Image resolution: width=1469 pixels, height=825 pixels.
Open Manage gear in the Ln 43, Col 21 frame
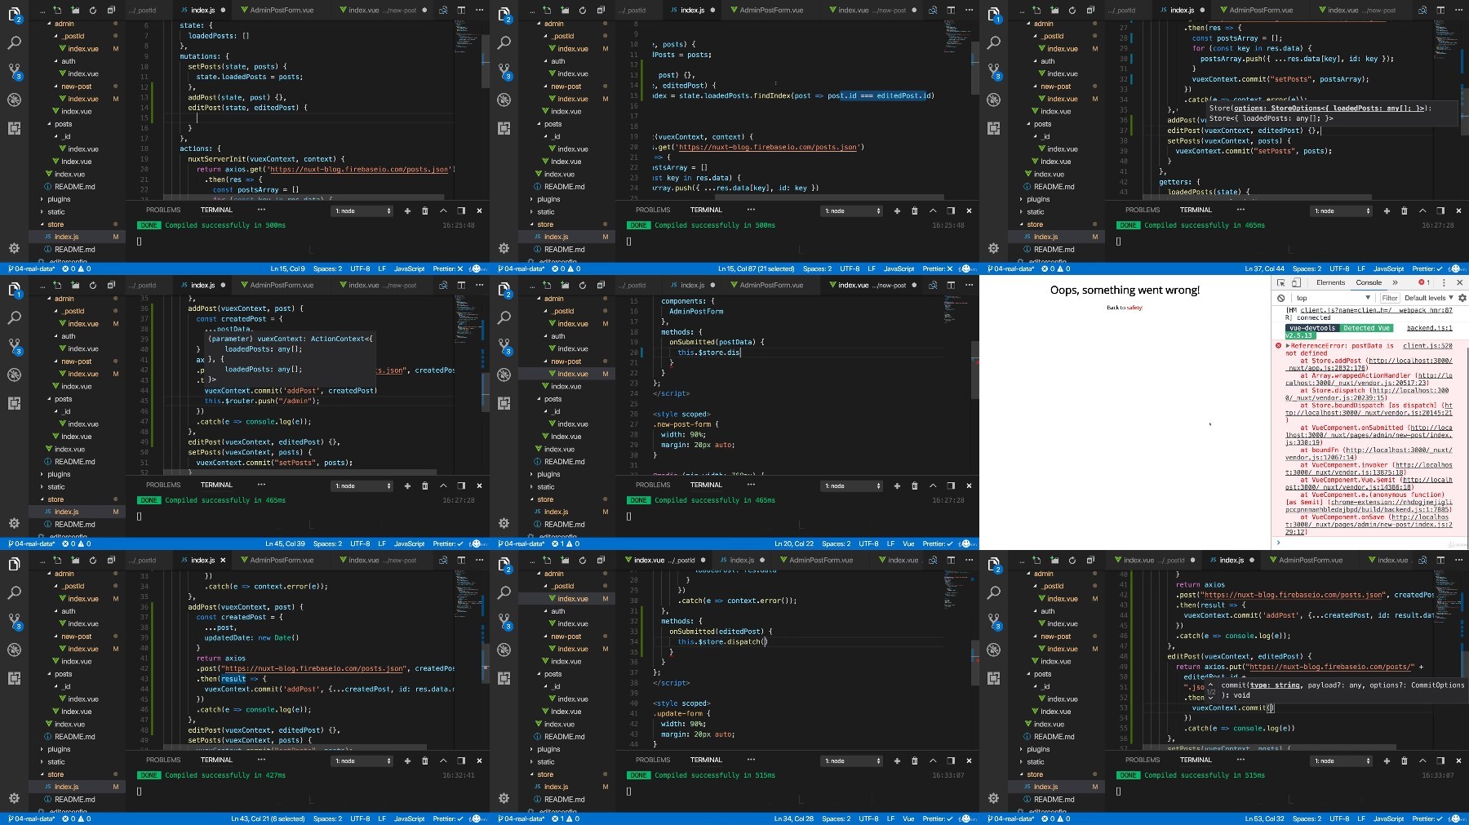pos(14,798)
